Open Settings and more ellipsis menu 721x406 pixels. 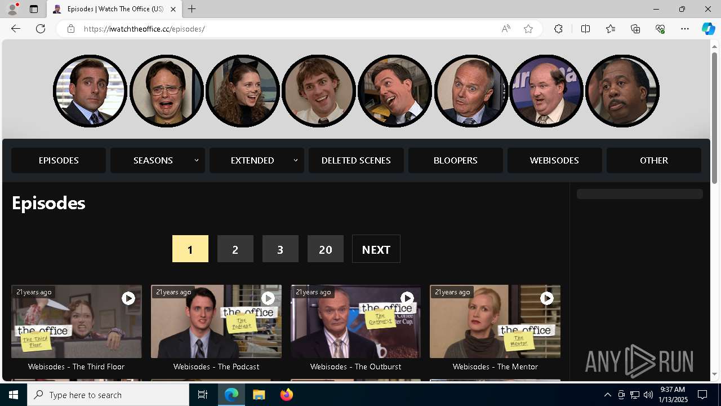point(685,29)
